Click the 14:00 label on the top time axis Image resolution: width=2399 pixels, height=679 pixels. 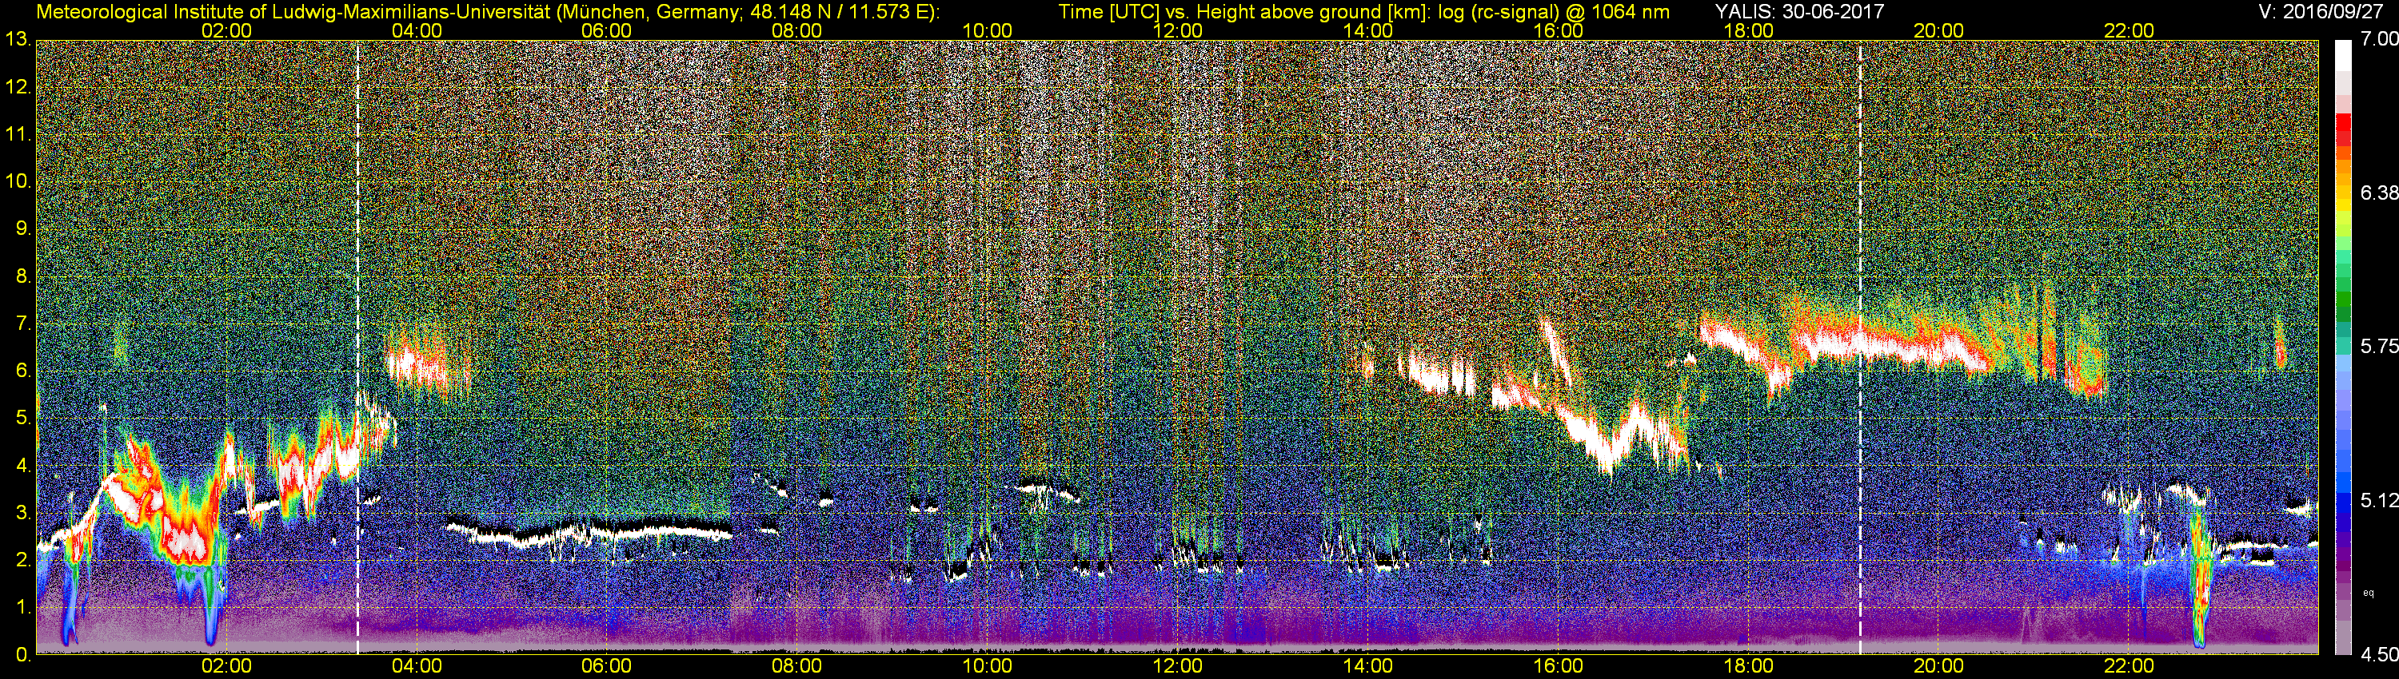[x=1368, y=30]
